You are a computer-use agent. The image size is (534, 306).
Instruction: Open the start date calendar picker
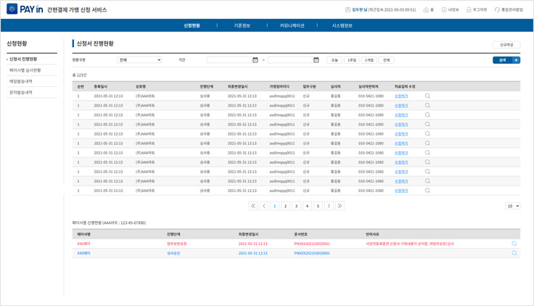pyautogui.click(x=255, y=60)
